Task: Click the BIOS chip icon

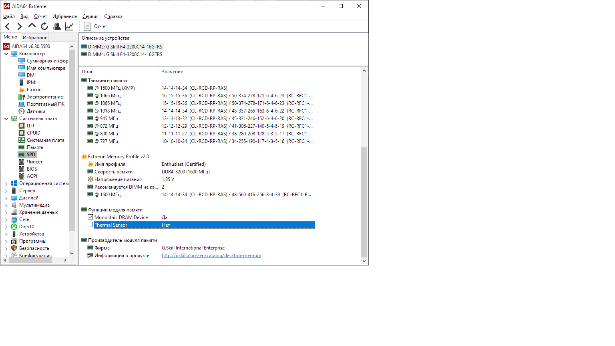Action: [22, 169]
